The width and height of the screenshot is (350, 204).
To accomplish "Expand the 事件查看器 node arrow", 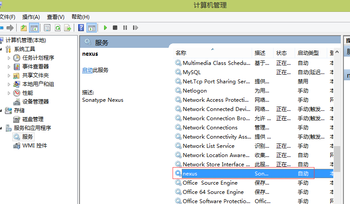I will pos(9,67).
